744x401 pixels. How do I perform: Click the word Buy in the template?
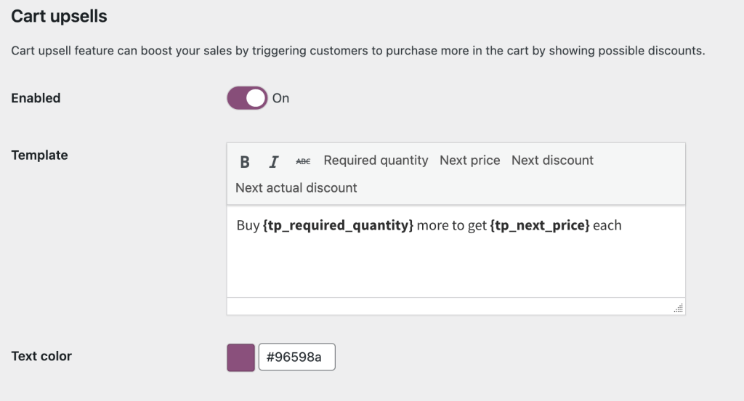pyautogui.click(x=248, y=226)
